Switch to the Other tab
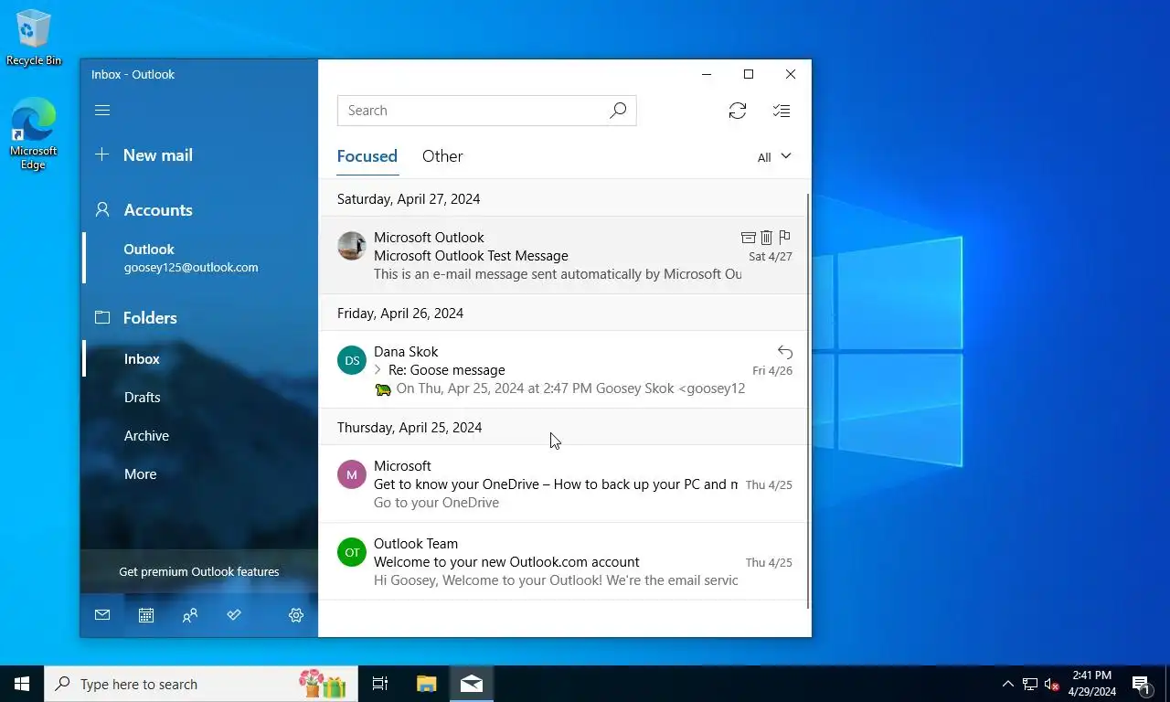This screenshot has height=702, width=1170. click(442, 156)
